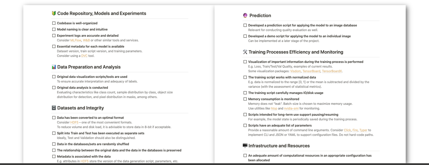The width and height of the screenshot is (429, 165).
Task: Open the Typer link
Action: 363,130
